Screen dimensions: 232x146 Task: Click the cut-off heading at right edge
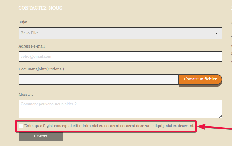(x=231, y=8)
